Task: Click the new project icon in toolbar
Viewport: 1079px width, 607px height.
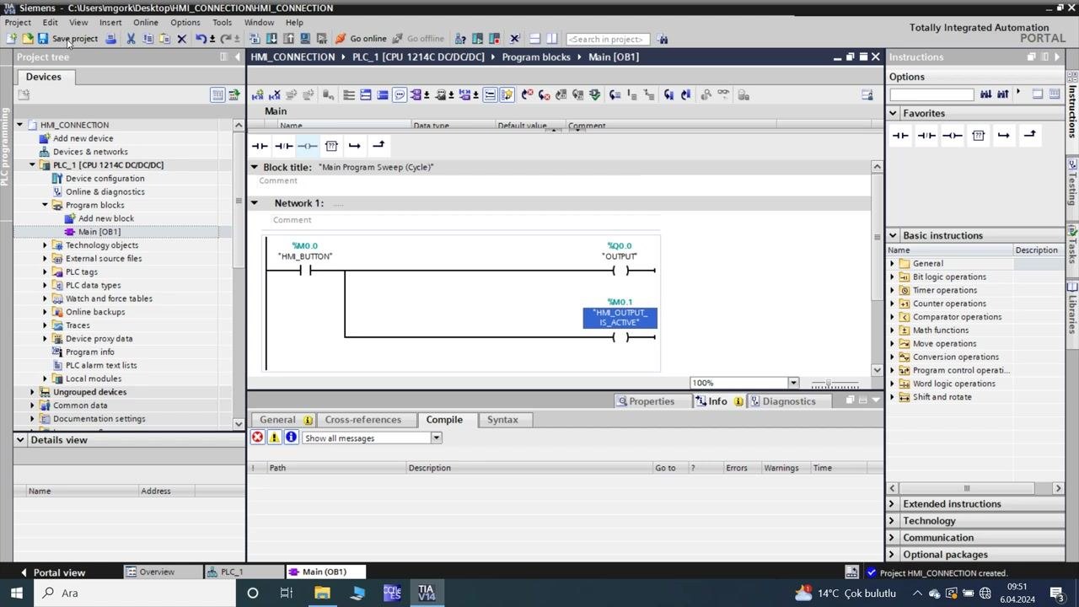Action: [x=12, y=39]
